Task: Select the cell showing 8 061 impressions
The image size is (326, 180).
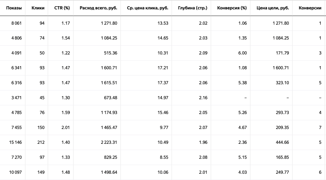Action: 16,23
